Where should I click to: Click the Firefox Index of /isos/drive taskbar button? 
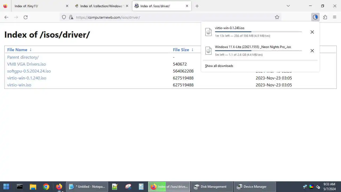pos(169,187)
